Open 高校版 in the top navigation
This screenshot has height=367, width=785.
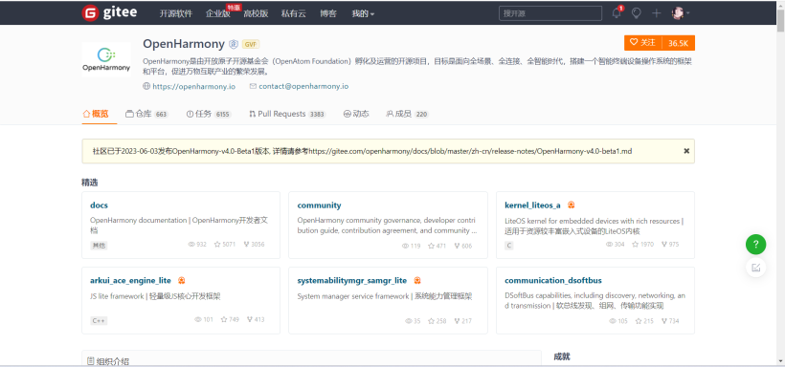tap(256, 13)
